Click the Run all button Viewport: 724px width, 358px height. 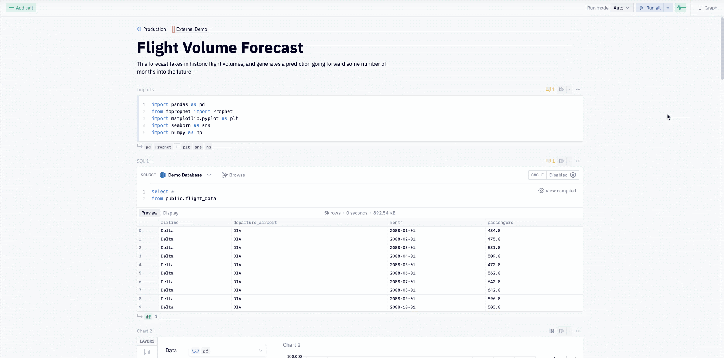pyautogui.click(x=650, y=8)
